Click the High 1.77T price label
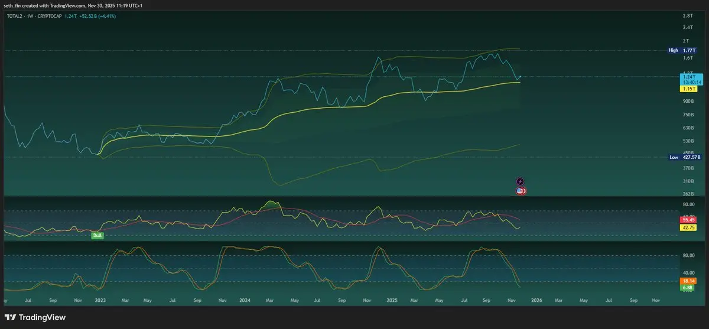709x329 pixels. click(682, 51)
